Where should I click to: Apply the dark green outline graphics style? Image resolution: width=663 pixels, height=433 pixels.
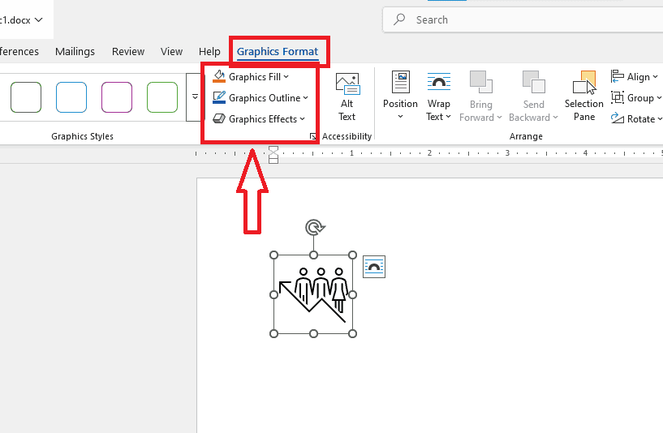tap(26, 97)
